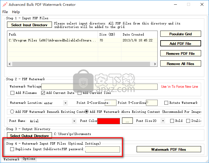The width and height of the screenshot is (209, 163).
Task: Click the Populate Grid button
Action: point(180,34)
